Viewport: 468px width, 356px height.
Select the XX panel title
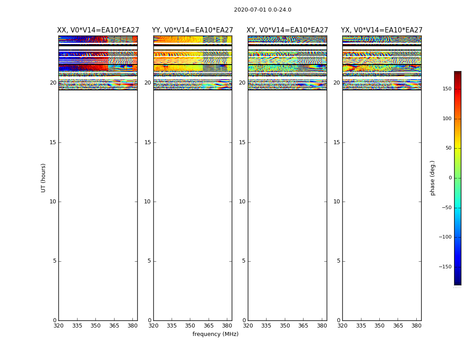(x=98, y=30)
